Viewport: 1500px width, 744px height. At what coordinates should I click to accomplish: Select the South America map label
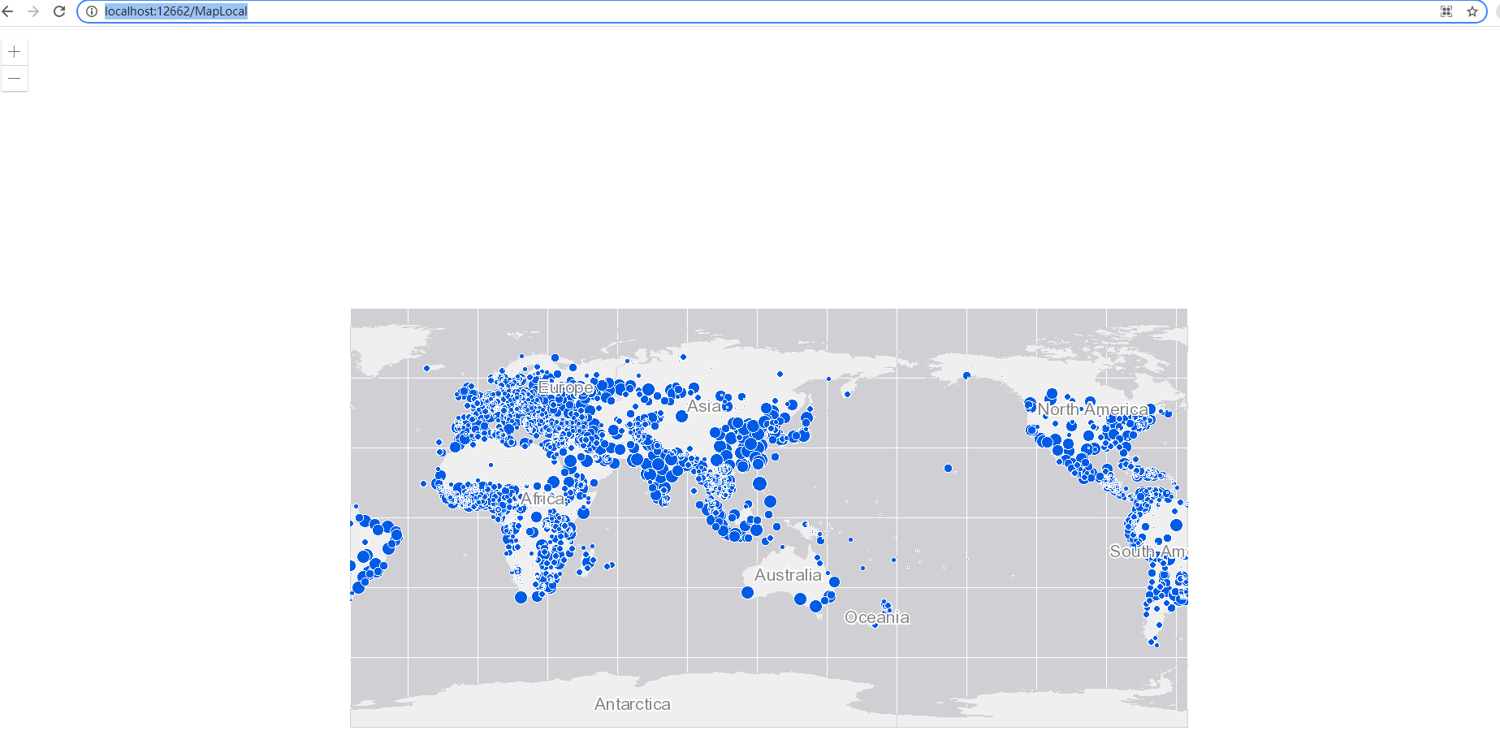(x=1148, y=552)
